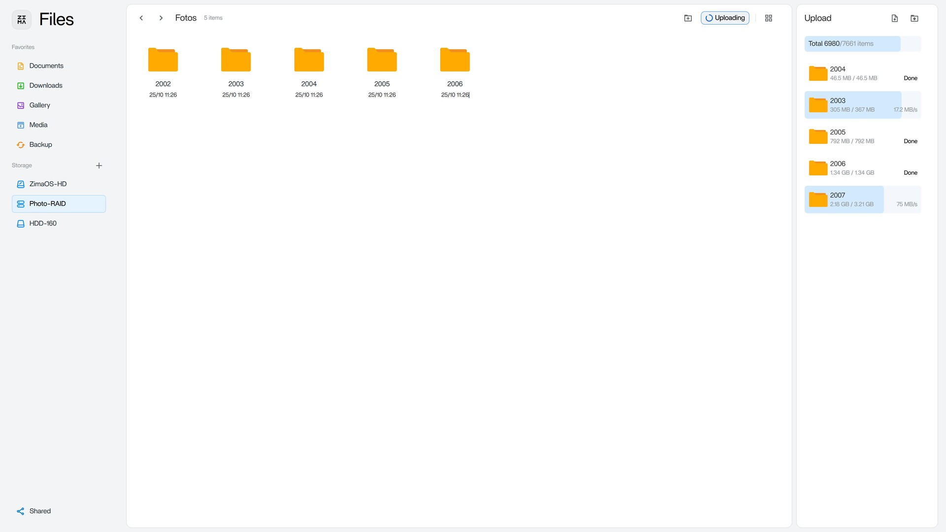
Task: Go forward with right chevron arrow
Action: 161,18
